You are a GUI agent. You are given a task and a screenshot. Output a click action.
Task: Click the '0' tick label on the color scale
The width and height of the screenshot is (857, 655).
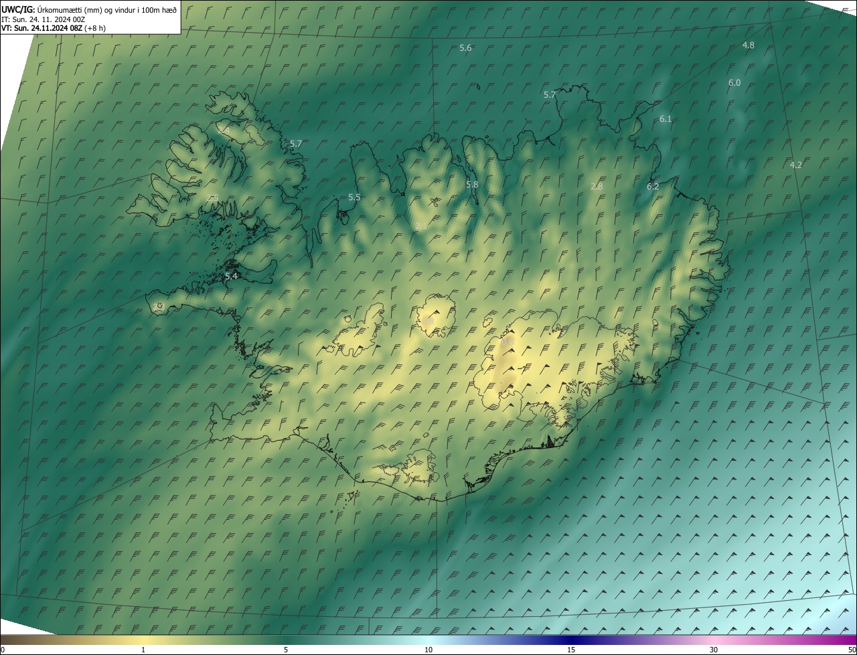pyautogui.click(x=3, y=650)
